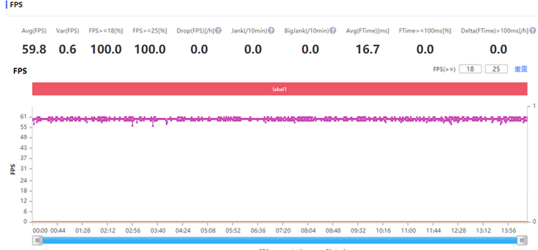Click the FPS>=25[%] statistic header
538x250 pixels.
click(x=149, y=31)
